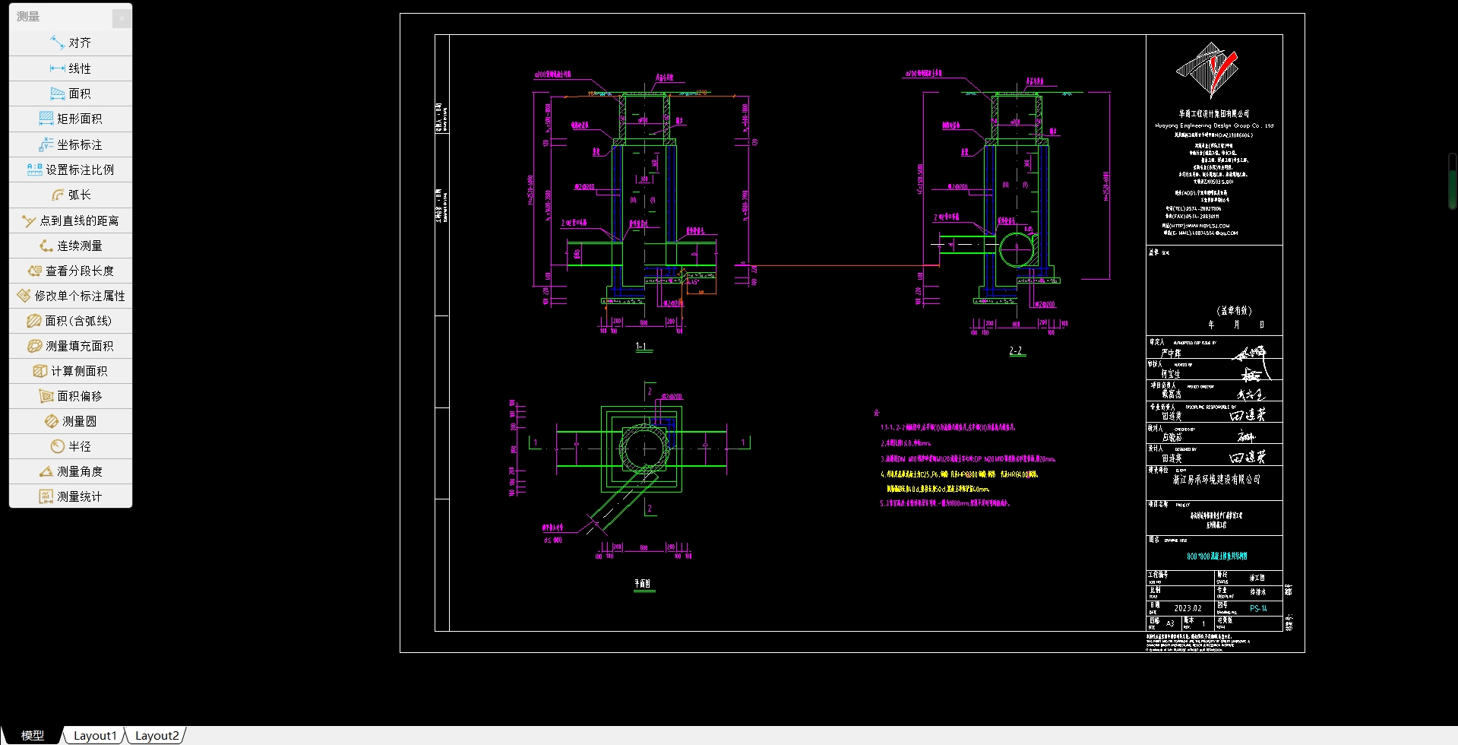The width and height of the screenshot is (1458, 745).
Task: Choose the 测量圆 circle measurement tool
Action: coord(70,421)
